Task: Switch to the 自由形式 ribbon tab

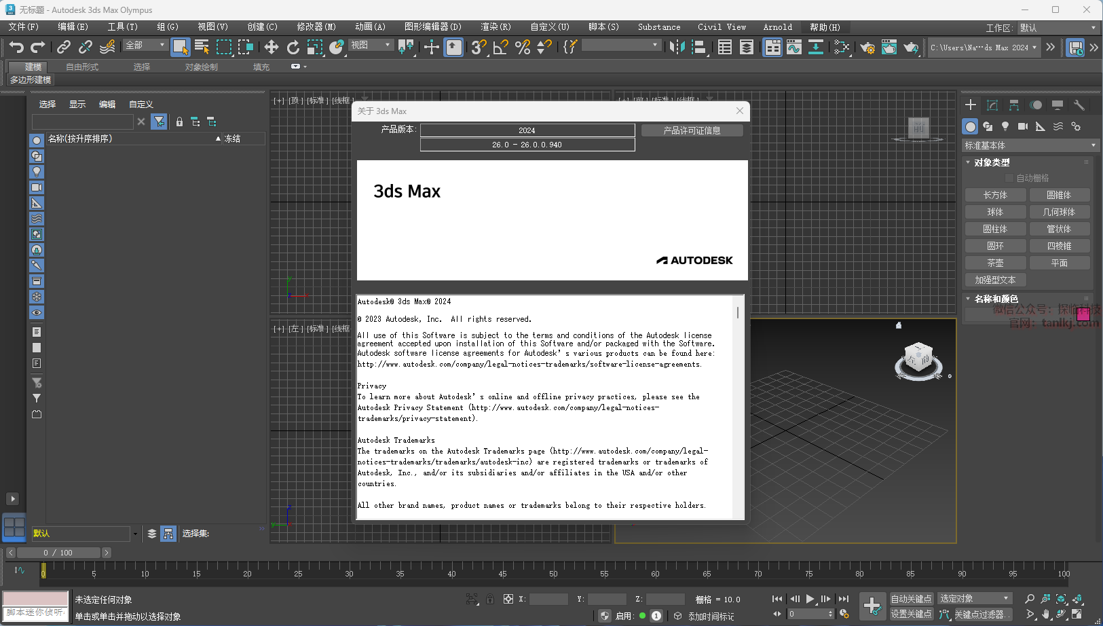Action: click(82, 67)
